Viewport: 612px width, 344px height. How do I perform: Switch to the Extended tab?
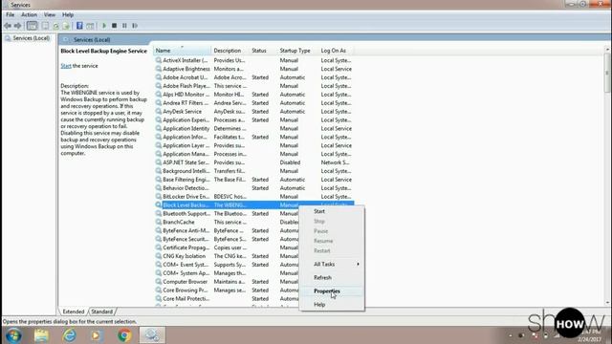click(x=74, y=312)
